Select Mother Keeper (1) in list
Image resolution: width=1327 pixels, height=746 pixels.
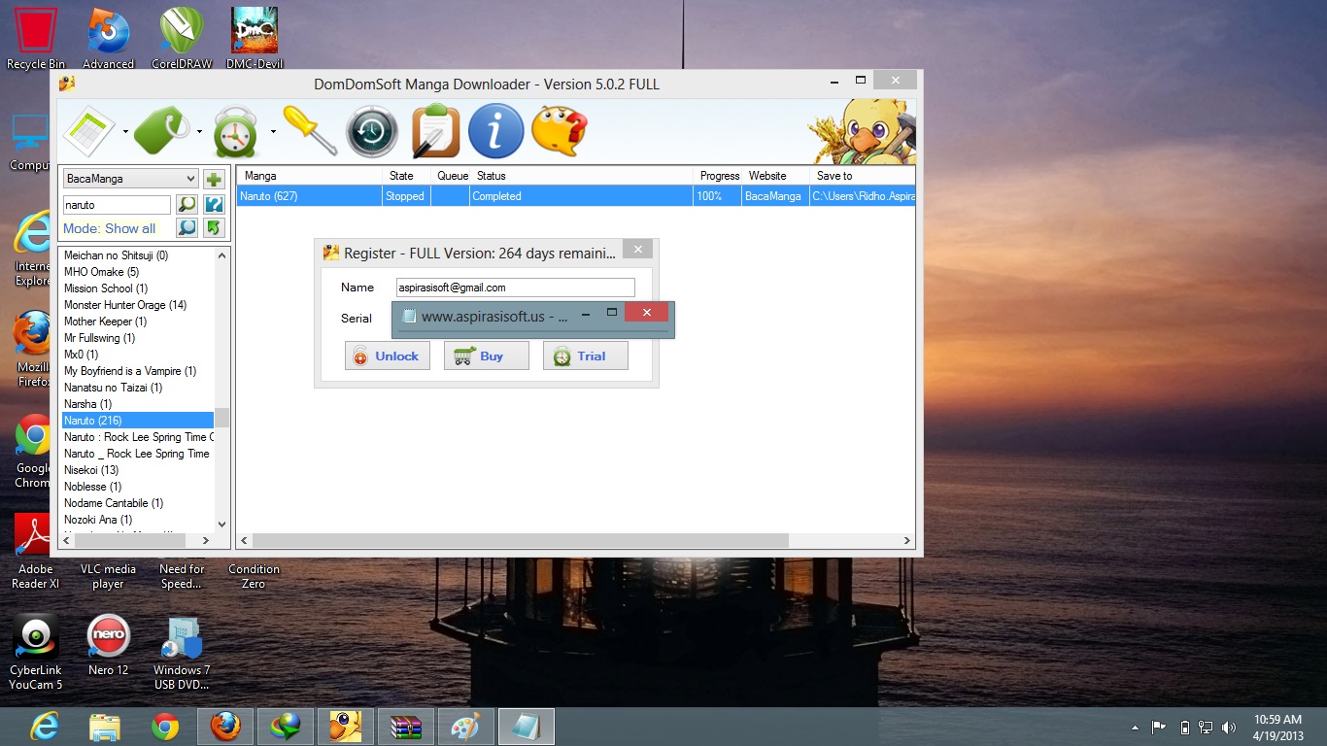[138, 322]
